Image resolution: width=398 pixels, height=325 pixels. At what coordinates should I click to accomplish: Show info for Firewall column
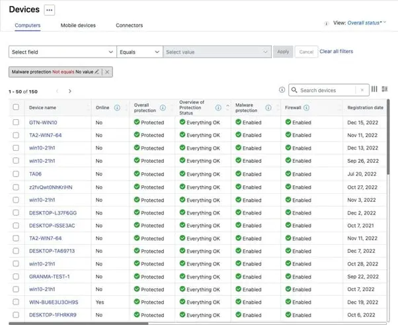point(306,108)
